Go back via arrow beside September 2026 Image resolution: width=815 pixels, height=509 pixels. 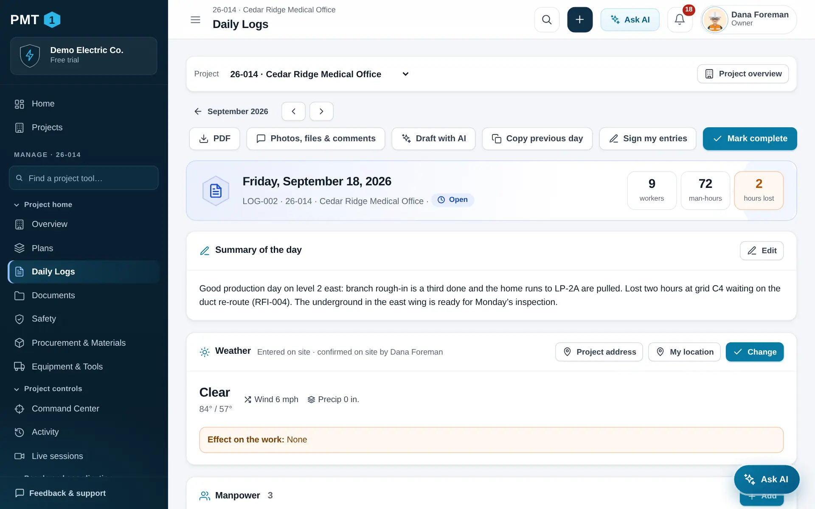pyautogui.click(x=198, y=112)
